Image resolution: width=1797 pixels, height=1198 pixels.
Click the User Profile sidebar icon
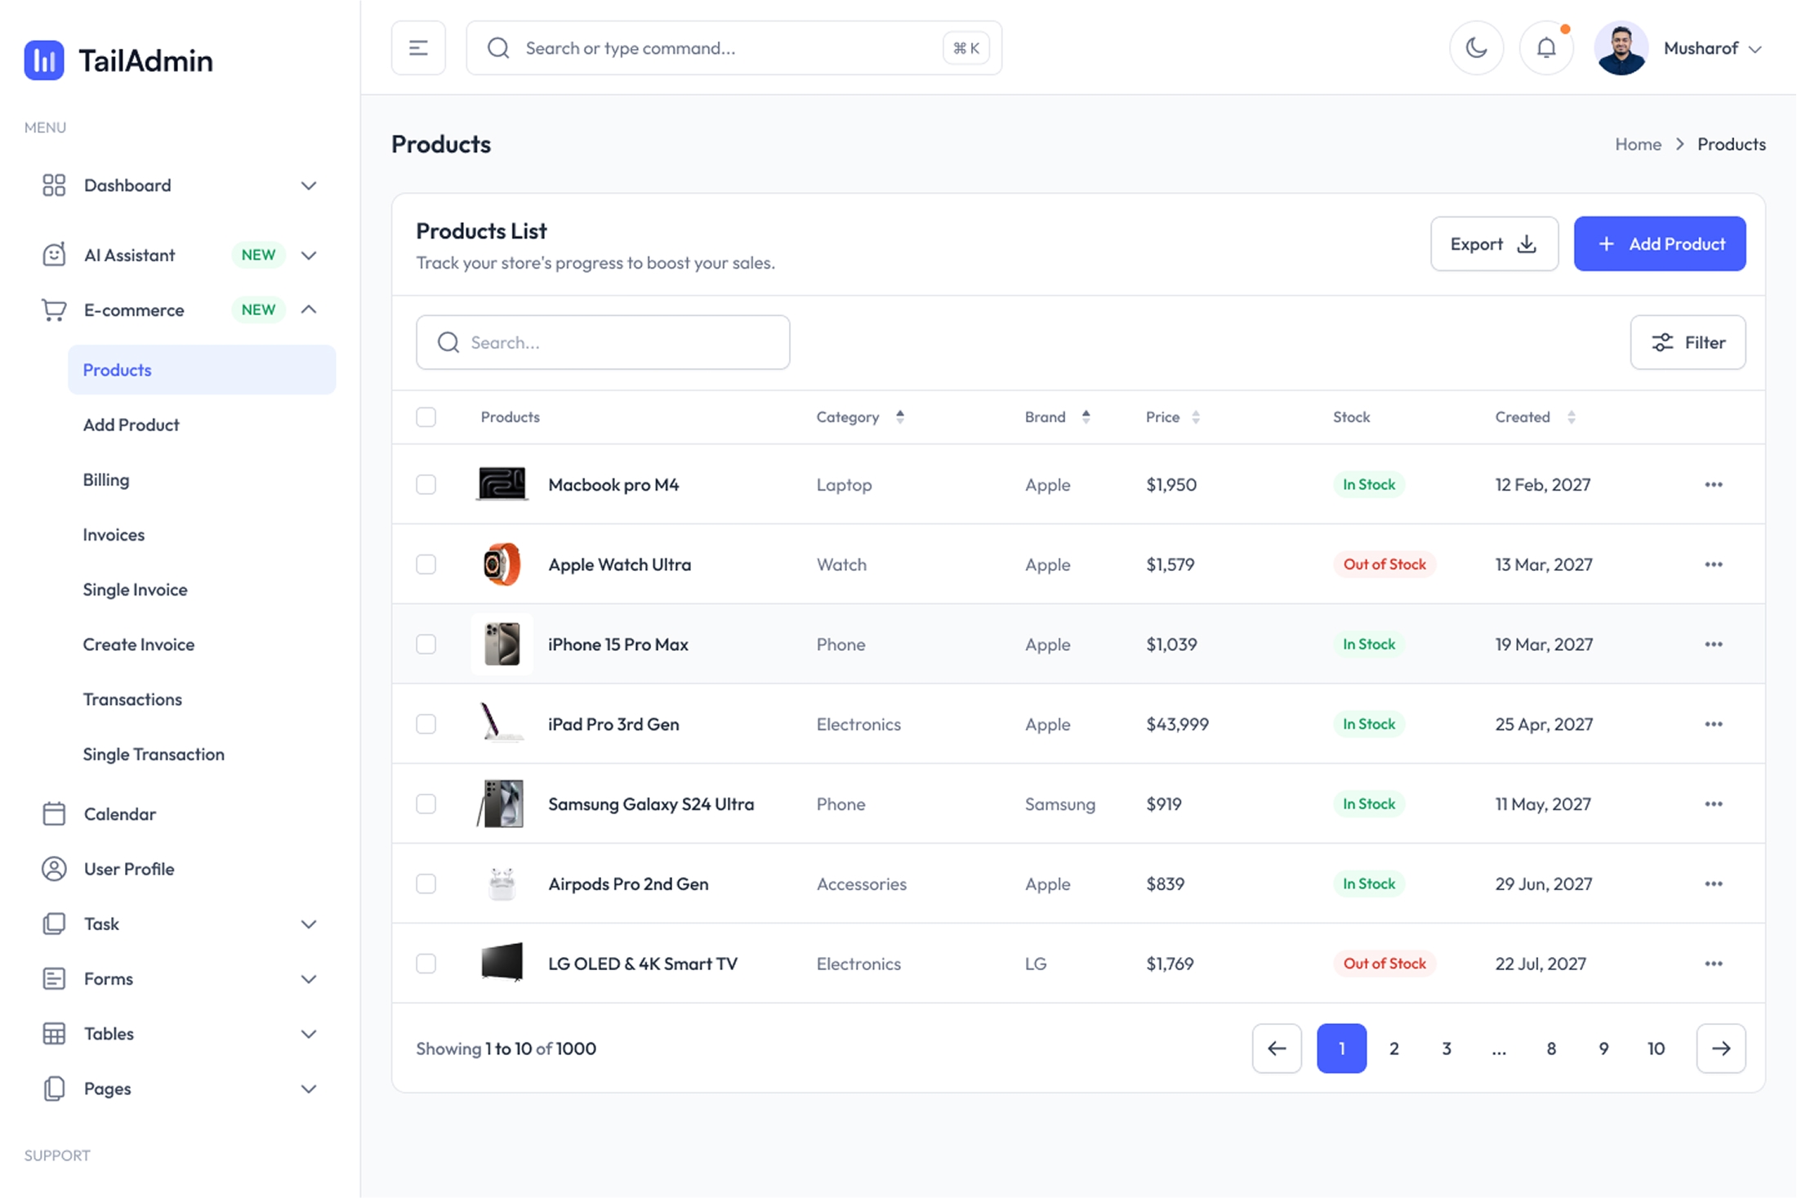[54, 869]
